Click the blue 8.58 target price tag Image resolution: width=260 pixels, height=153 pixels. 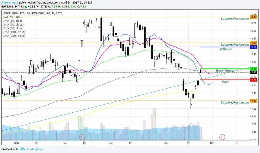[x=254, y=47]
